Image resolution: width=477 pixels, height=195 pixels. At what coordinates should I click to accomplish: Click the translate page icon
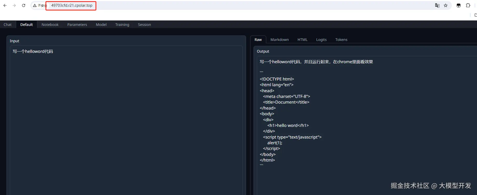437,5
